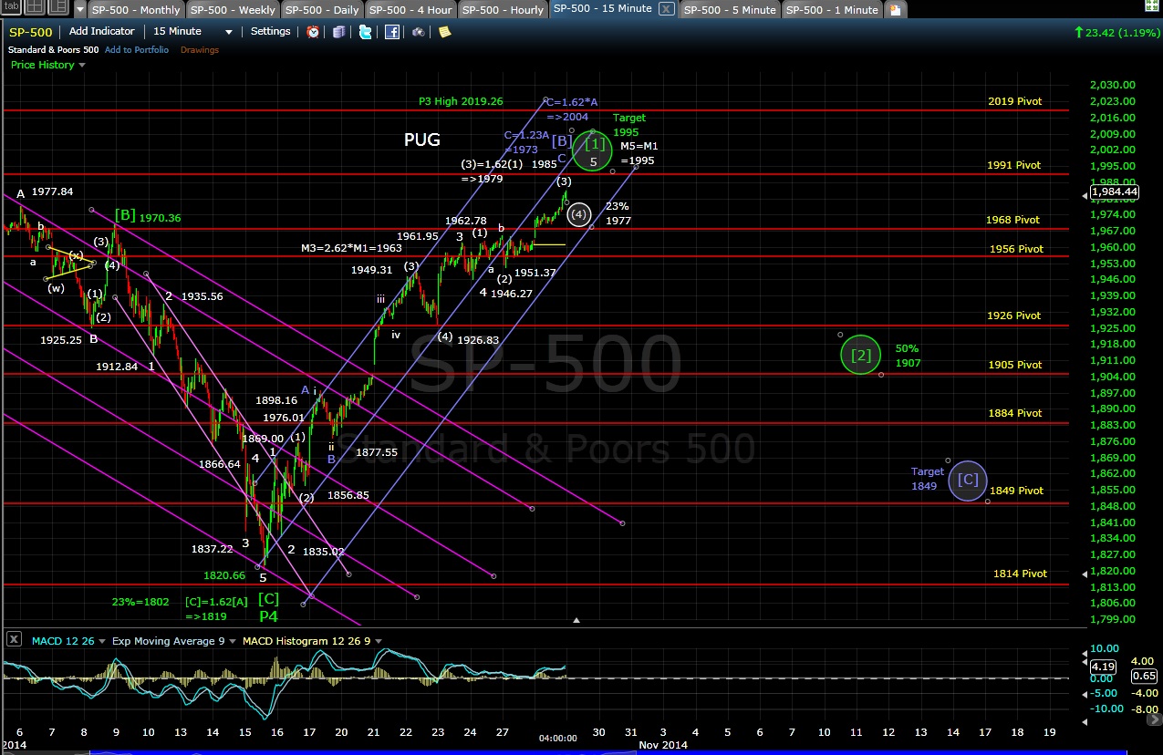Switch to SP-500 Weekly tab
The width and height of the screenshot is (1163, 755).
click(232, 10)
